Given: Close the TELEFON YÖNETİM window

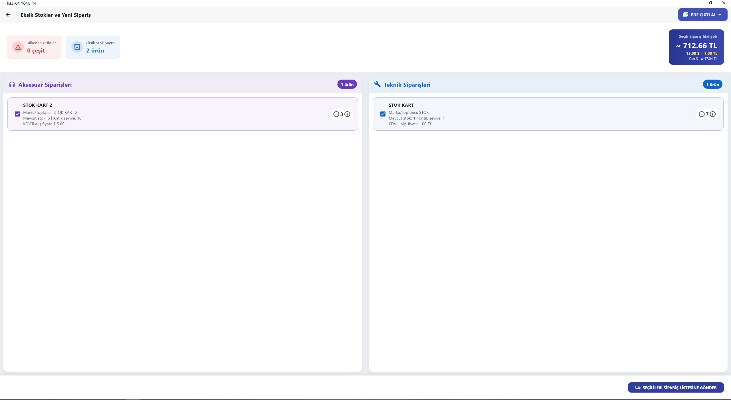Looking at the screenshot, I should point(724,3).
